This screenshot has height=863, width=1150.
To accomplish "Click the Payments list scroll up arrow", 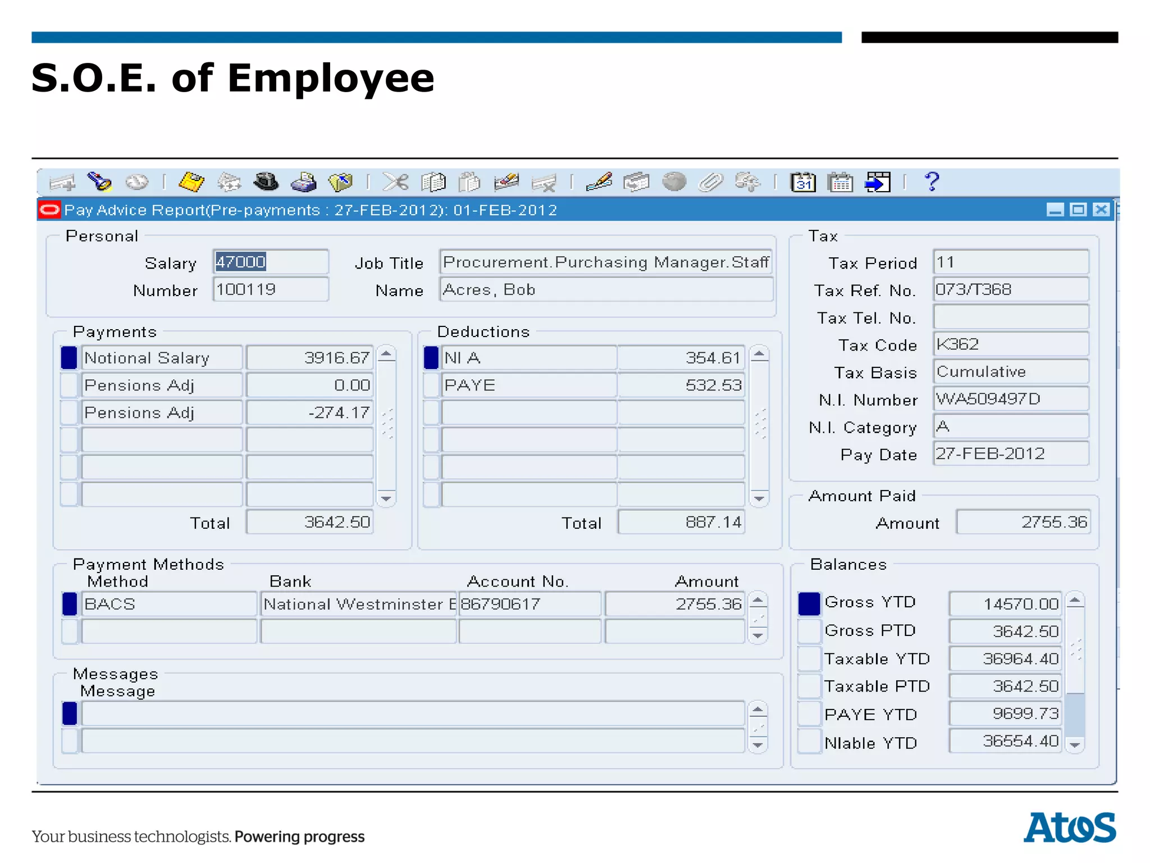I will 386,354.
